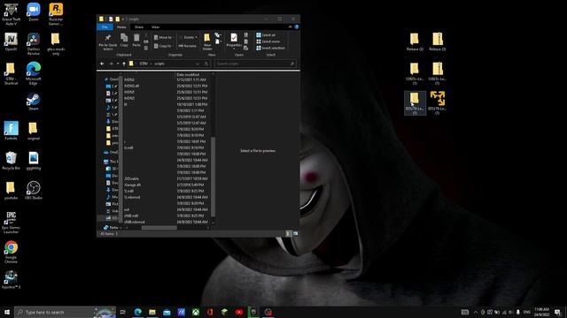Screen dimensions: 567x318
Task: Open the Steam desktop shortcut
Action: coord(34,102)
